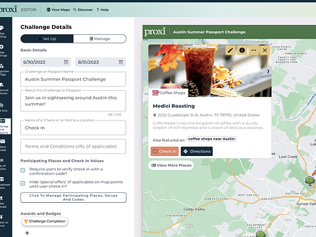Click Participating Places and Check In Values heading

click(62, 161)
